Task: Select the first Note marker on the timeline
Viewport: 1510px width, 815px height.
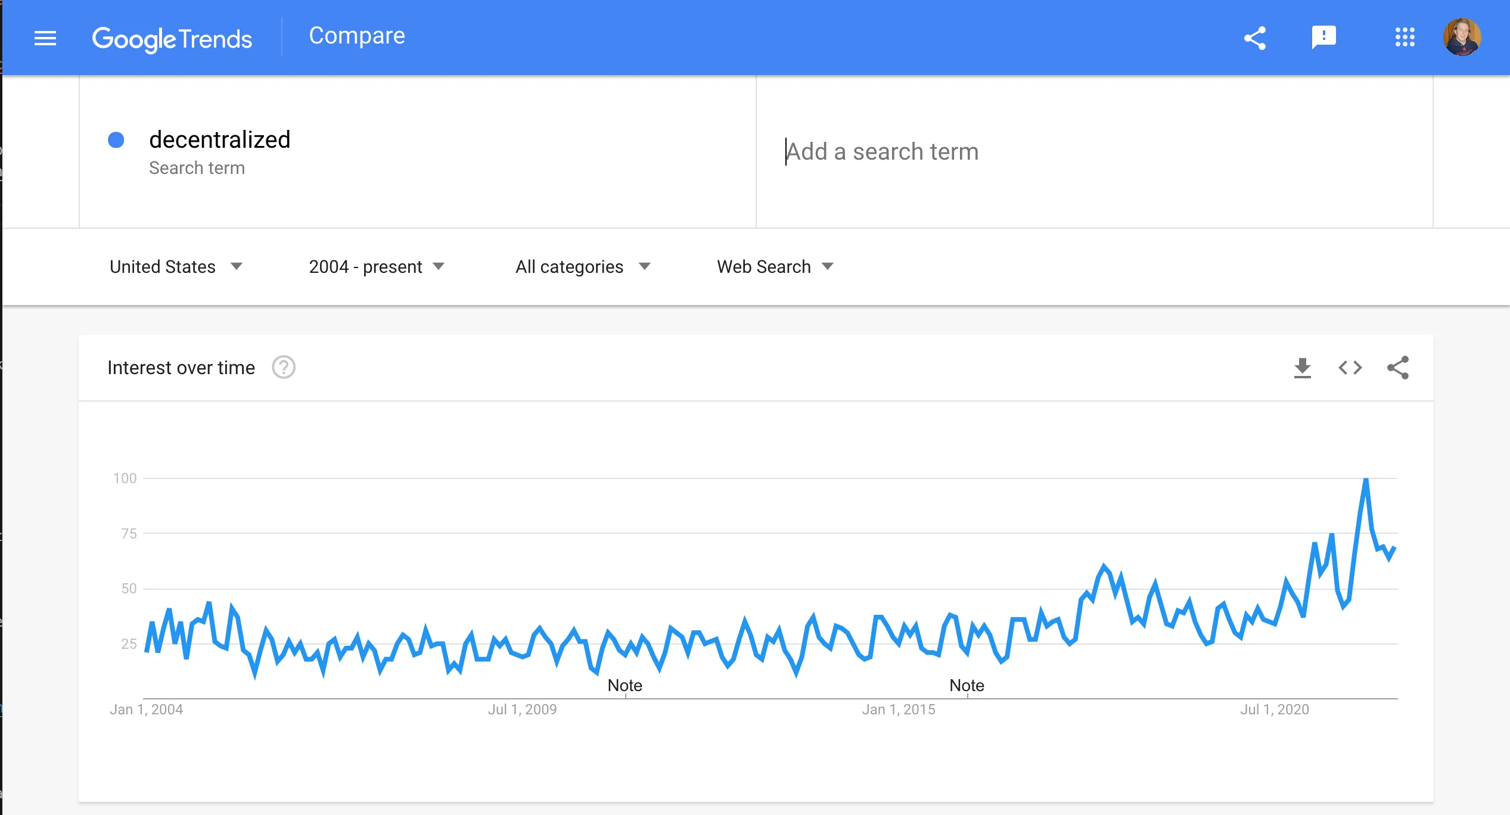Action: point(624,685)
